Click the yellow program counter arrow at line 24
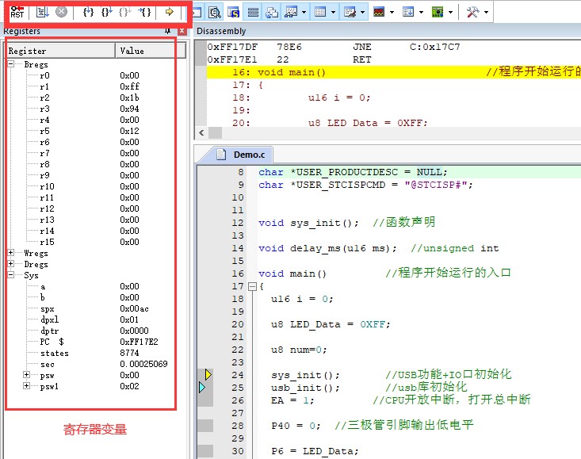Image resolution: width=581 pixels, height=459 pixels. [x=208, y=375]
